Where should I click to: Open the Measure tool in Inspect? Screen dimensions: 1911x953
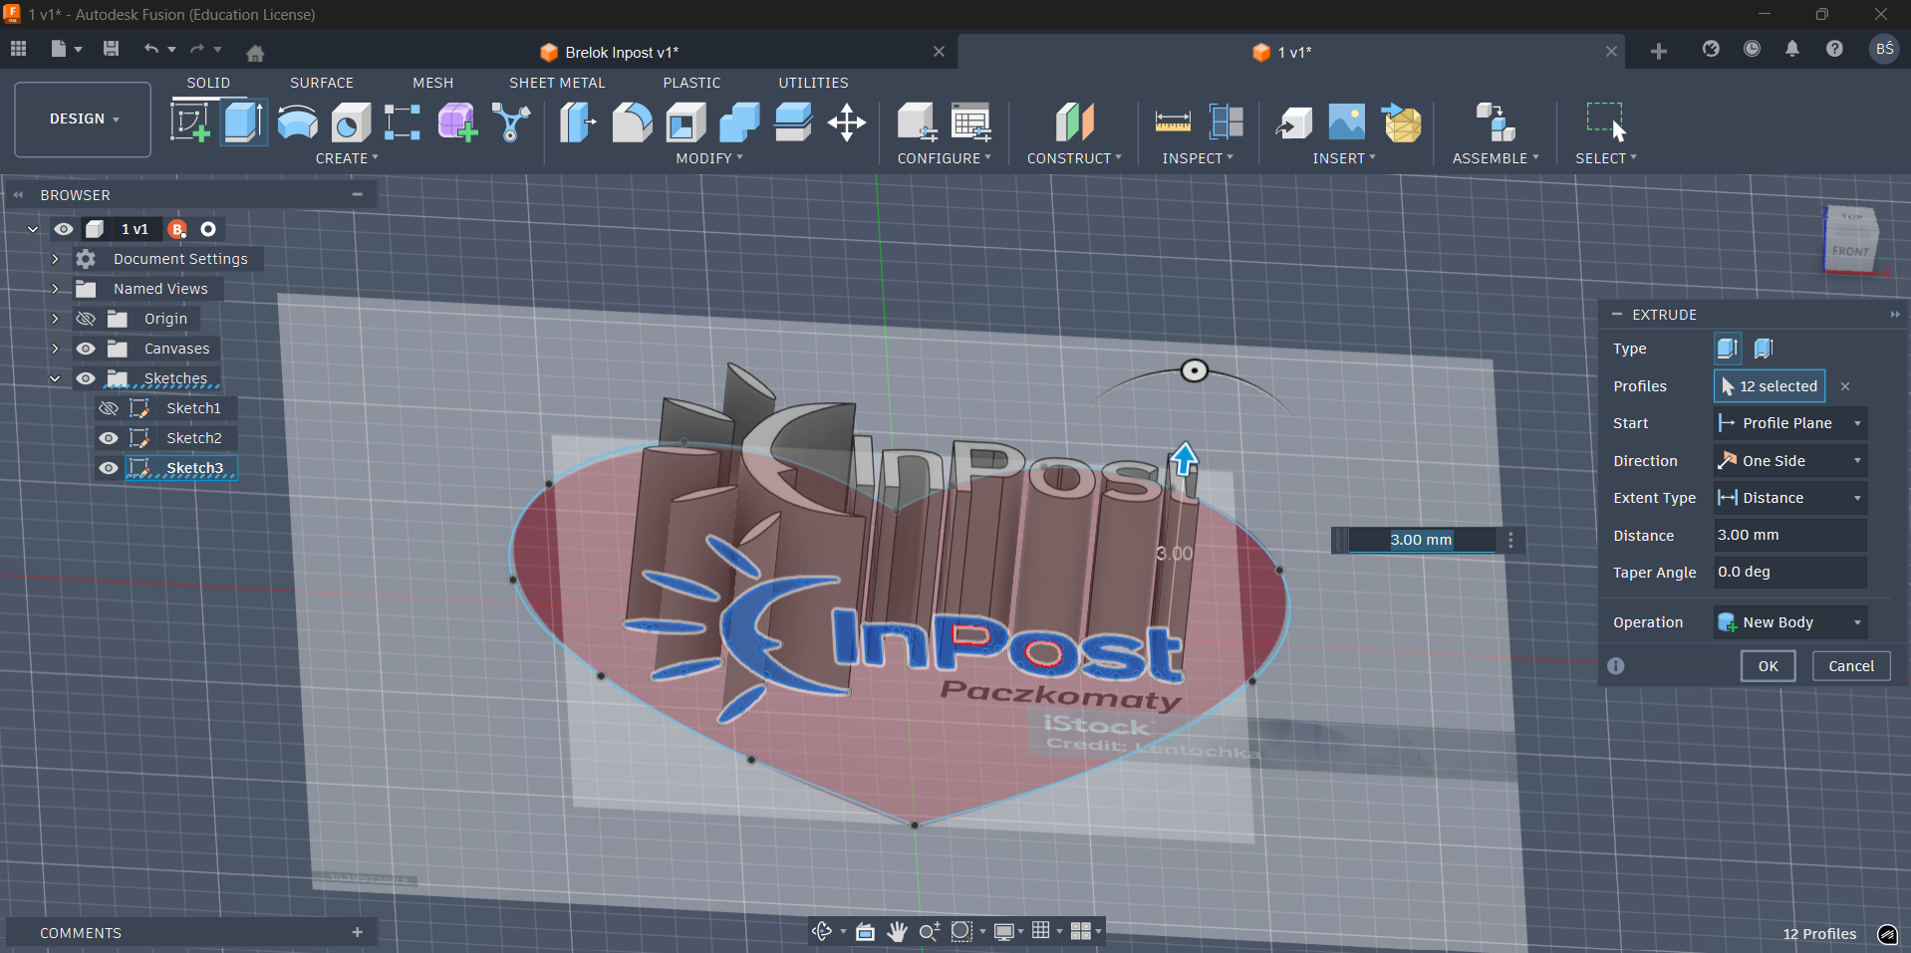[x=1172, y=122]
